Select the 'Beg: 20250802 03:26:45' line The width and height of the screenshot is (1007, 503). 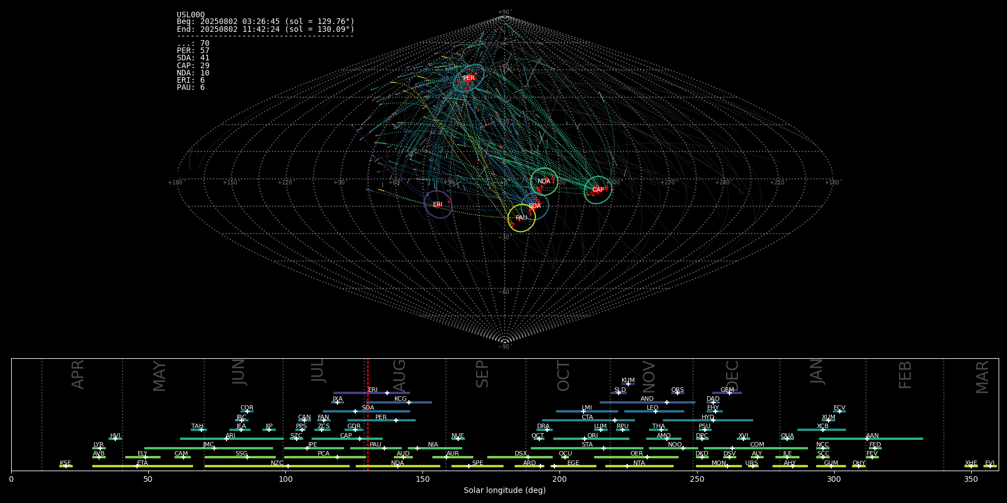[x=266, y=22]
